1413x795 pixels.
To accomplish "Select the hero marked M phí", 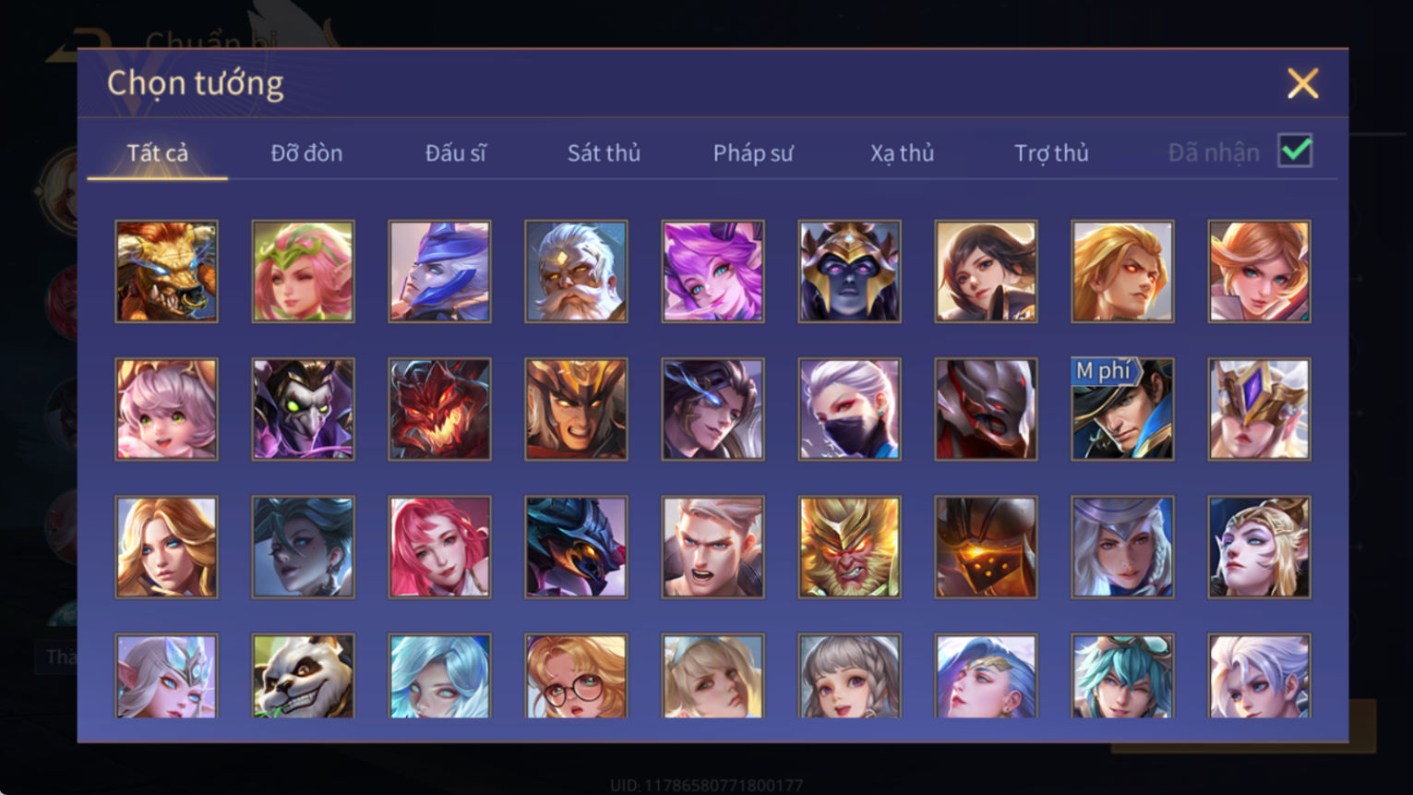I will [1122, 409].
